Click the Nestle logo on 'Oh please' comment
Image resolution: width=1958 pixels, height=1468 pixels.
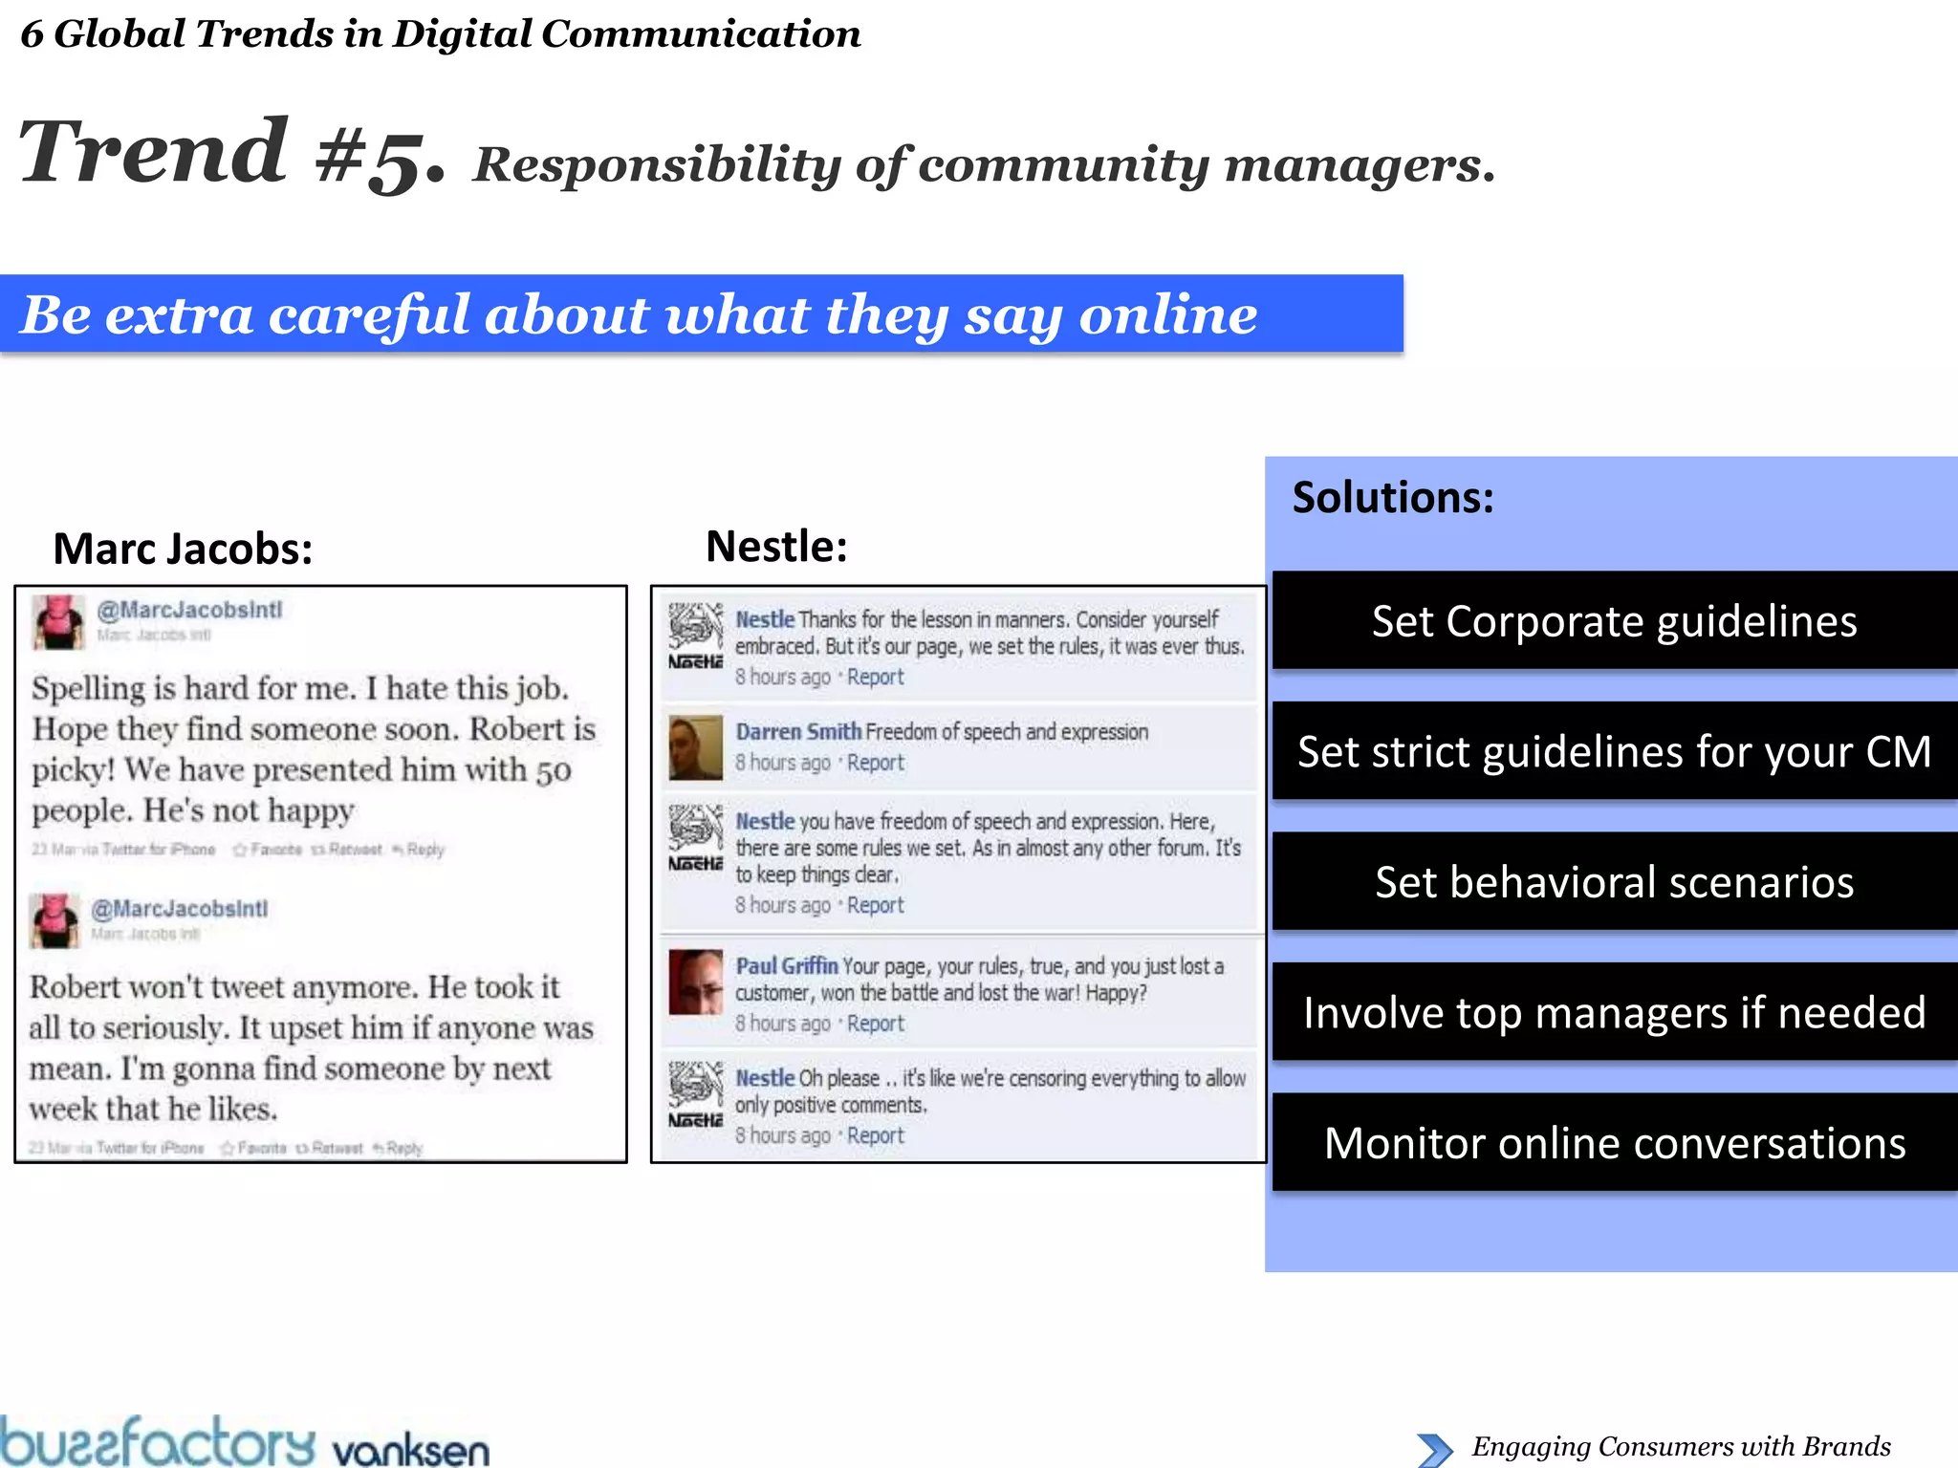pyautogui.click(x=695, y=1094)
